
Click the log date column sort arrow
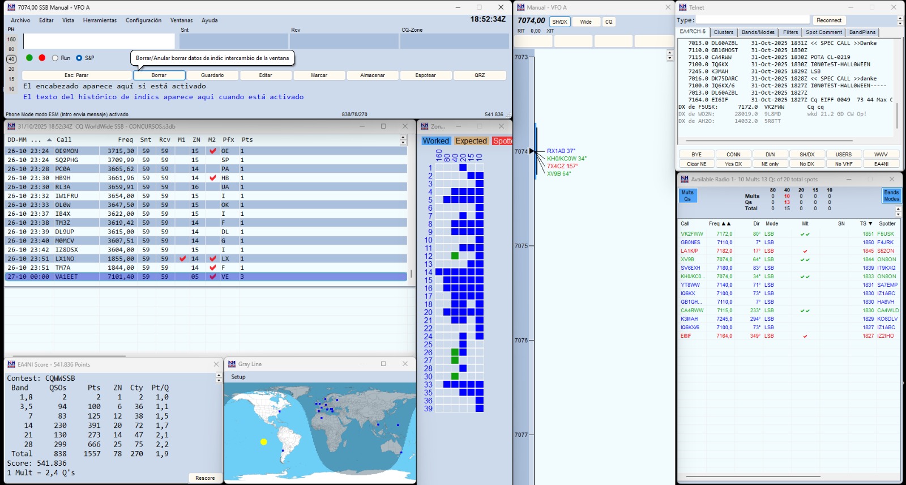tap(49, 140)
